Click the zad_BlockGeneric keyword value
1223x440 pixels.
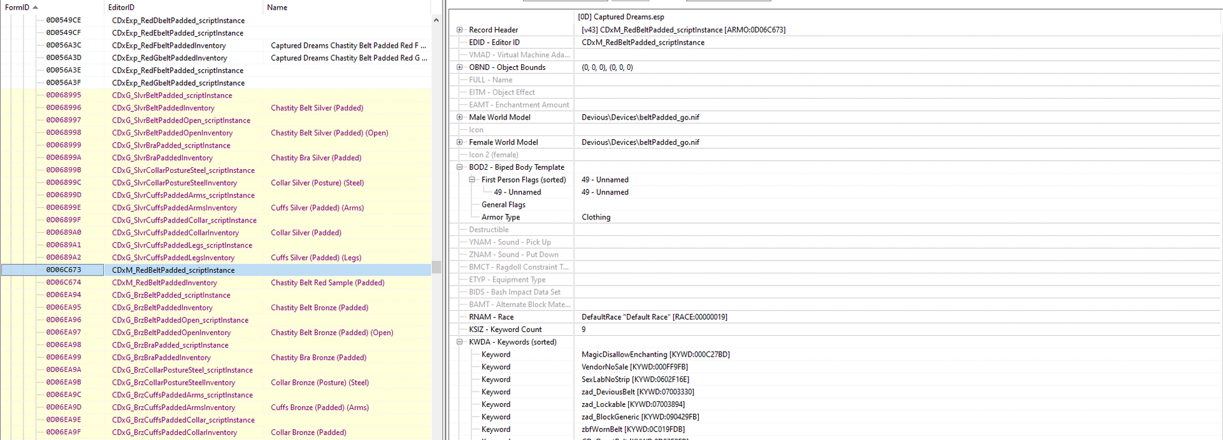point(640,417)
